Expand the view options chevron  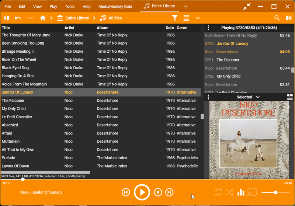(x=198, y=18)
